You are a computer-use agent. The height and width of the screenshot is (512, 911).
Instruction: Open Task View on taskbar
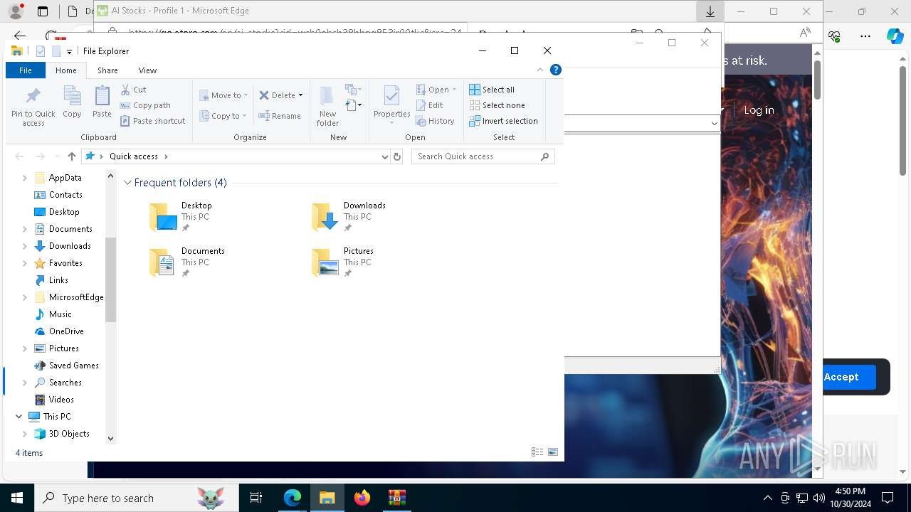click(x=256, y=498)
